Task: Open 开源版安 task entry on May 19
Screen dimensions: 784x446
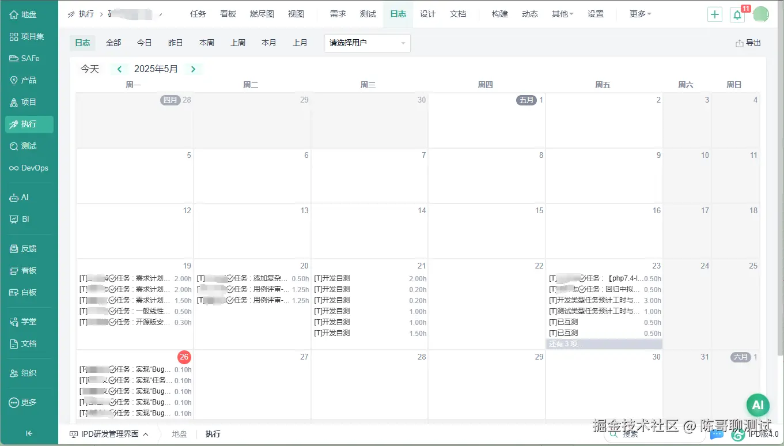Action: click(x=135, y=322)
